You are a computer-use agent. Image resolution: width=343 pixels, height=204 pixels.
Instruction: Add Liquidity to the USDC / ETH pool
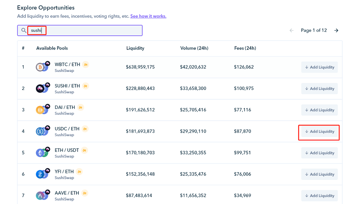319,132
